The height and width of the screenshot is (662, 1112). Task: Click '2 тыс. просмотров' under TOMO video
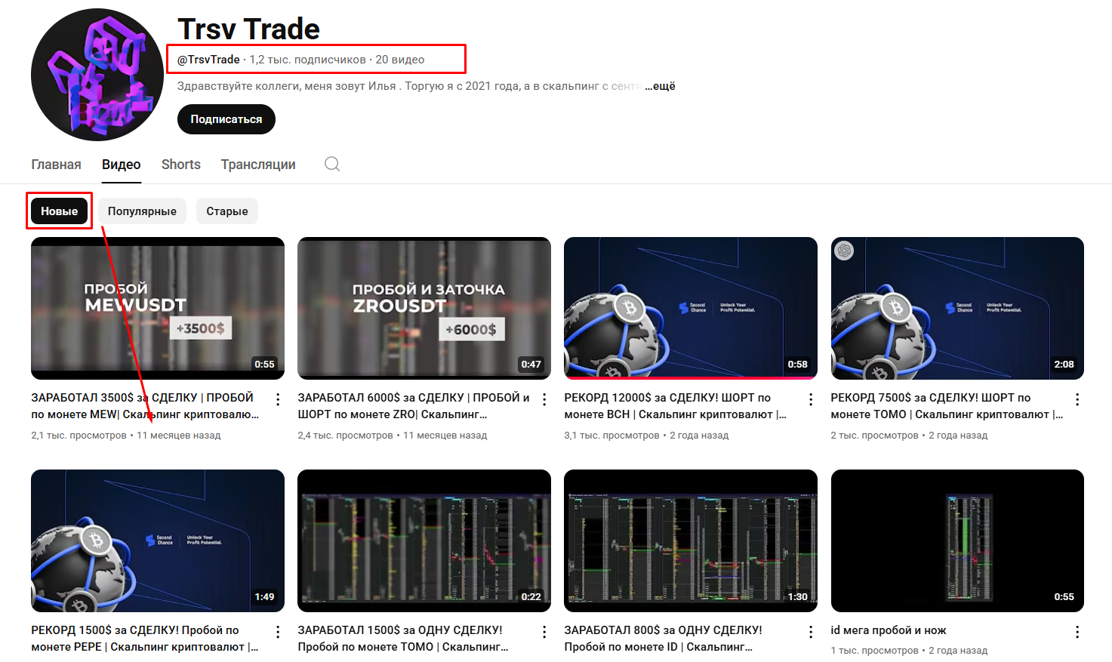(x=875, y=436)
